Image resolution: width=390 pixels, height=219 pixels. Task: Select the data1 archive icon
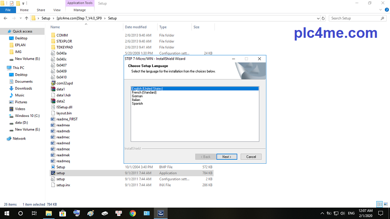(53, 89)
